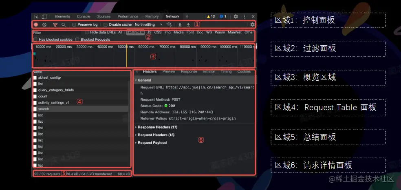
Task: Filter requests by Img
Action: [167, 33]
